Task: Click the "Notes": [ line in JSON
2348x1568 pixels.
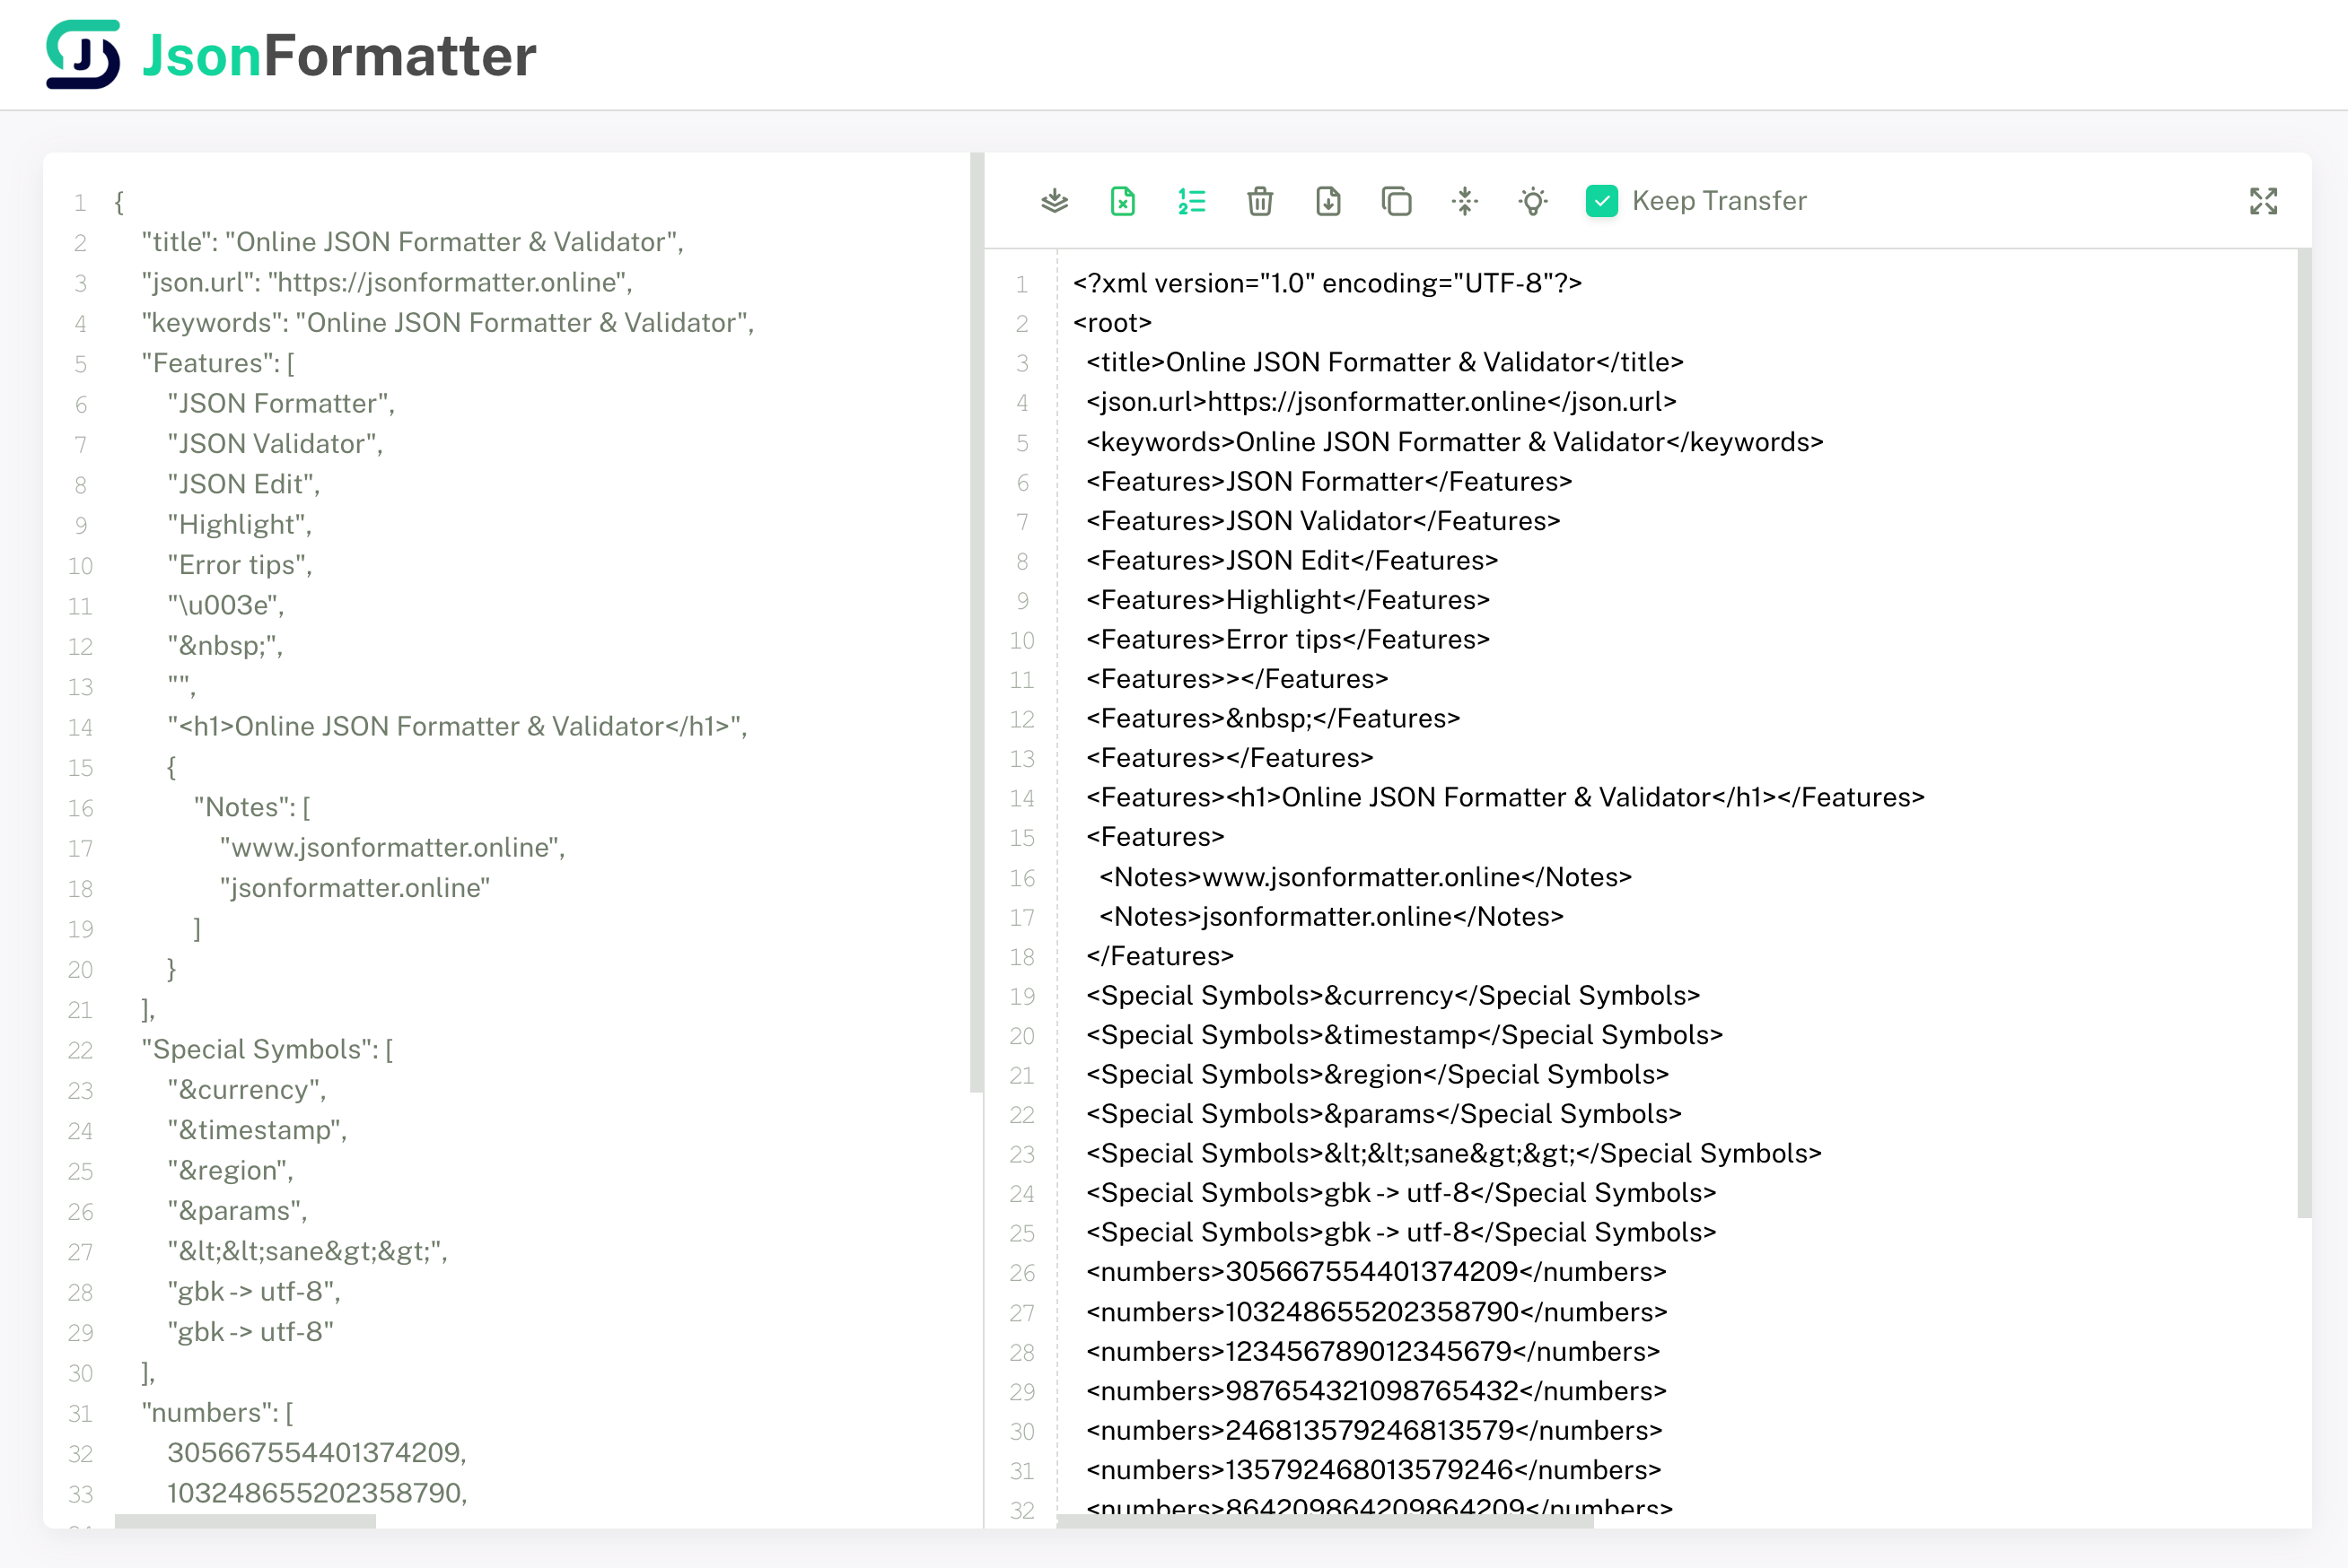Action: (x=252, y=807)
